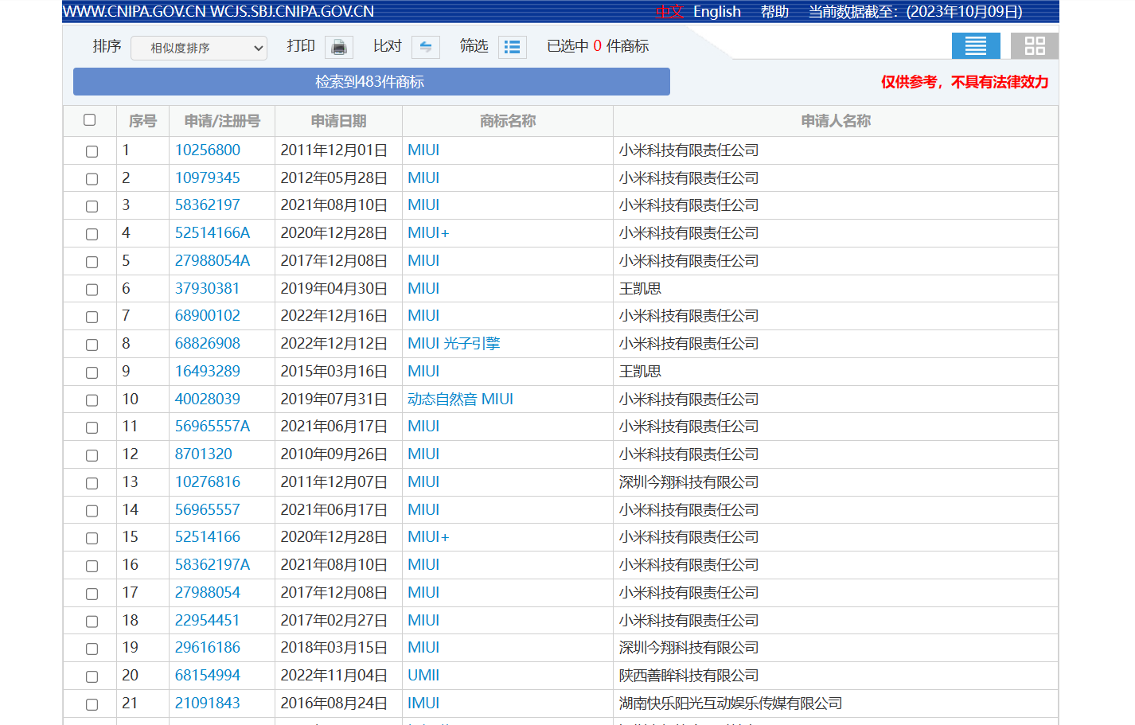Open trademark name 动态自然音 MIUI
The height and width of the screenshot is (725, 1135).
pos(460,400)
